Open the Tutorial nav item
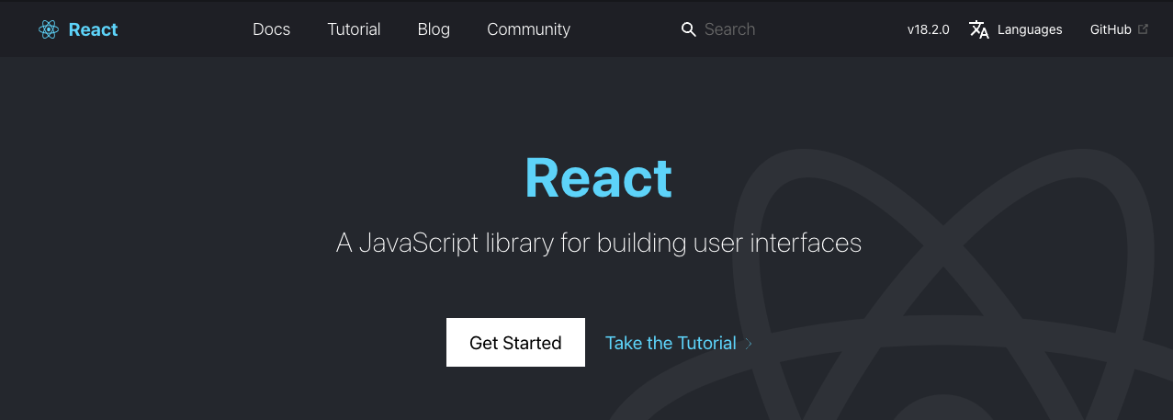The height and width of the screenshot is (420, 1173). tap(354, 29)
